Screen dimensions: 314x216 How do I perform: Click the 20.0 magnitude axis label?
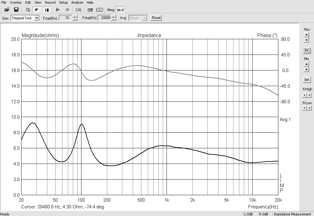[x=15, y=39]
